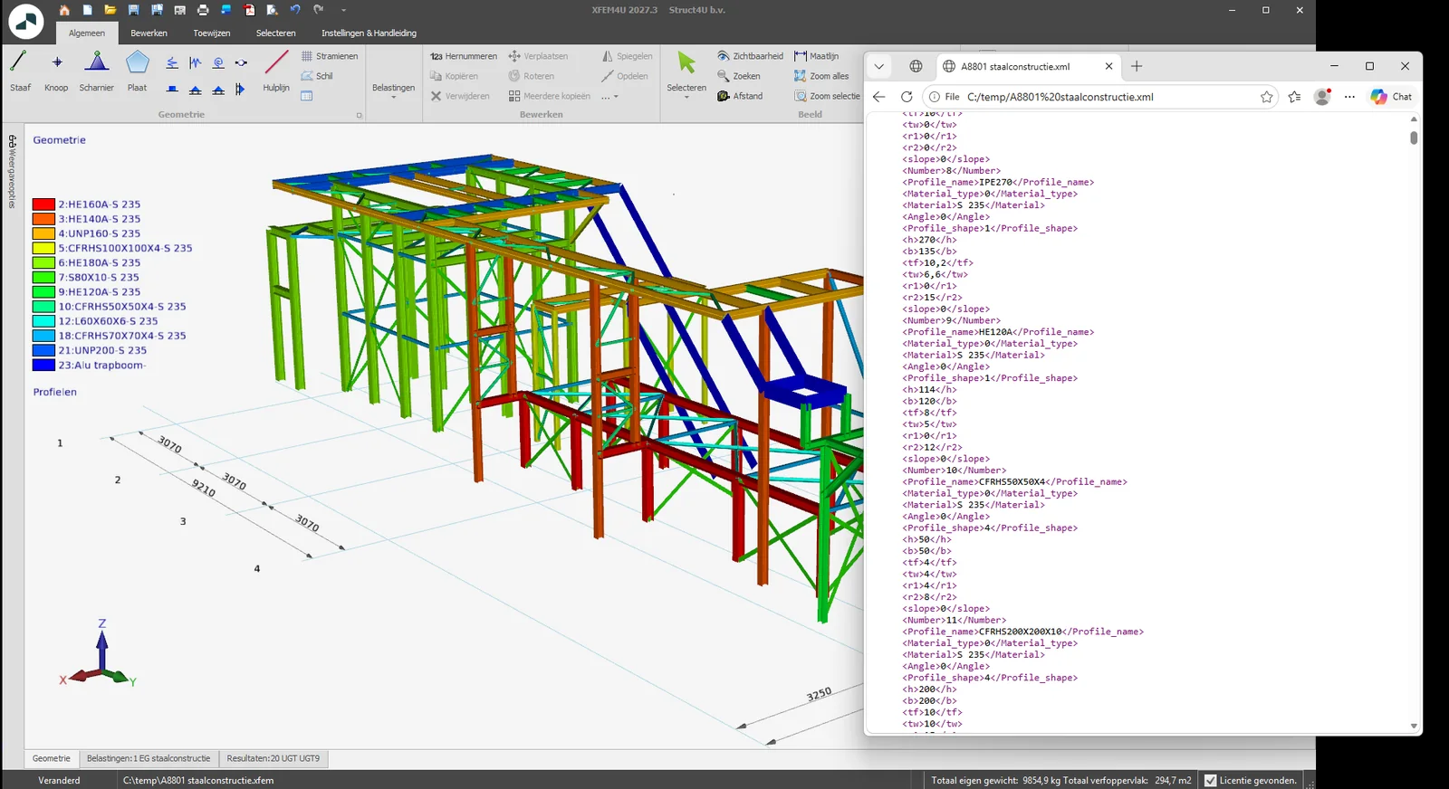Switch to Belastingen: 1 EG staalconstructie tab
Viewport: 1449px width, 789px height.
[x=149, y=758]
